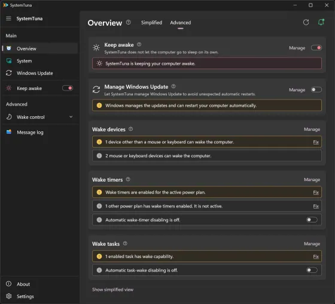Click Manage for Keep awake
The height and width of the screenshot is (304, 335).
tap(297, 48)
